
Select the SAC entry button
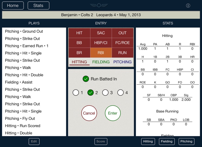[x=101, y=33]
